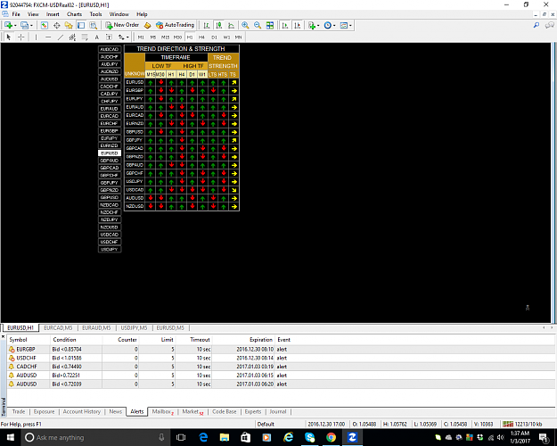Expand the New Chart dropdown arrow
This screenshot has height=446, width=557.
(15, 26)
